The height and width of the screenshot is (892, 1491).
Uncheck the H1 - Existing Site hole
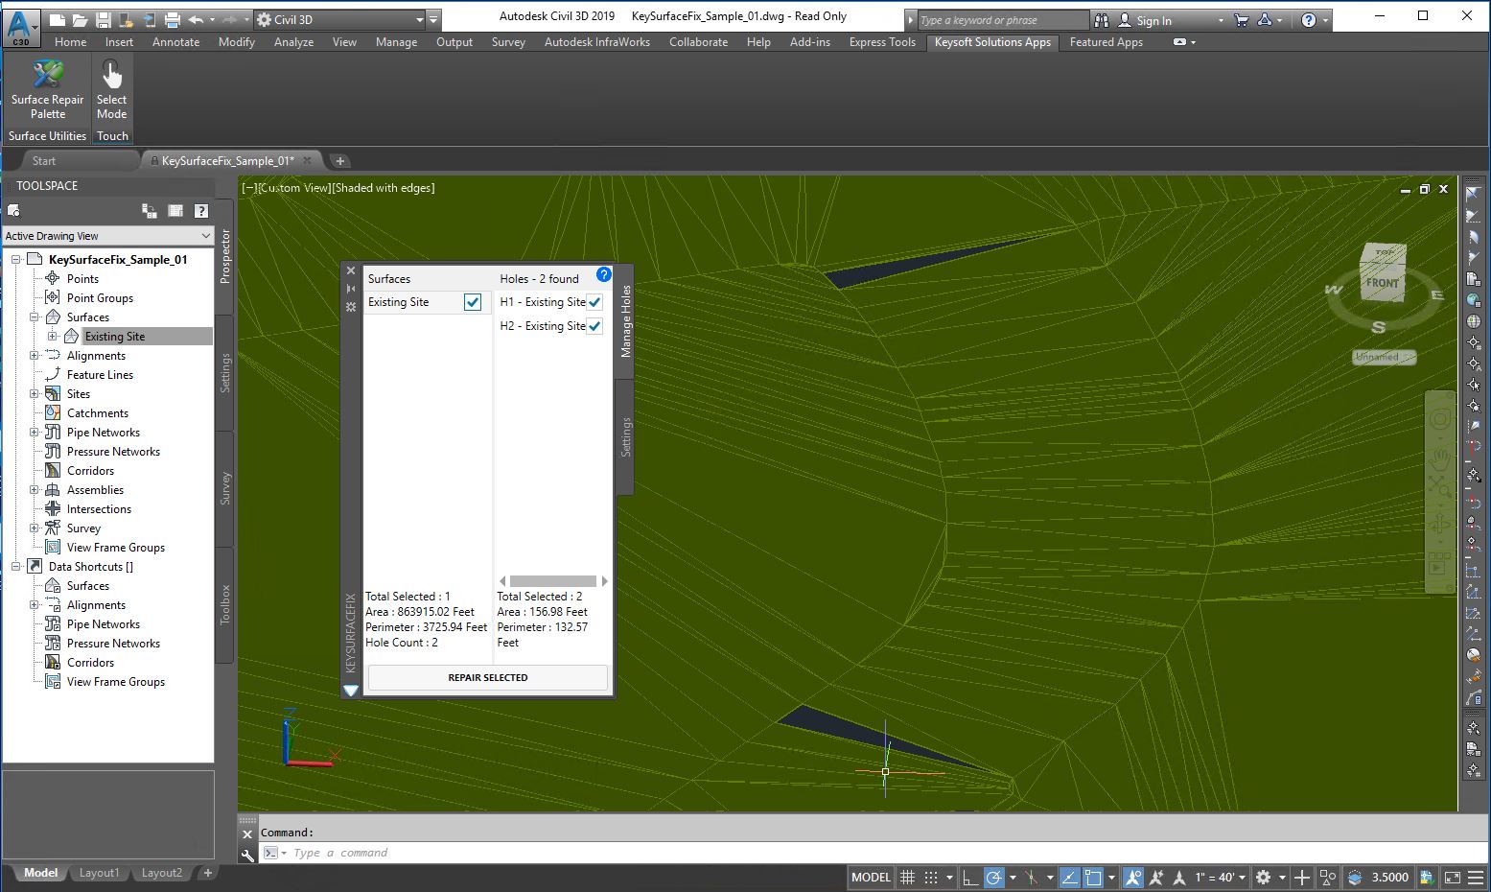coord(594,302)
